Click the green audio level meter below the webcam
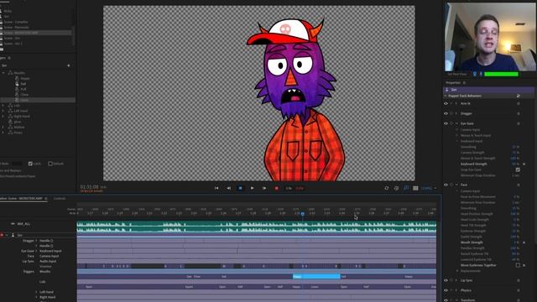Screen dimensions: 537x302 tap(501, 74)
